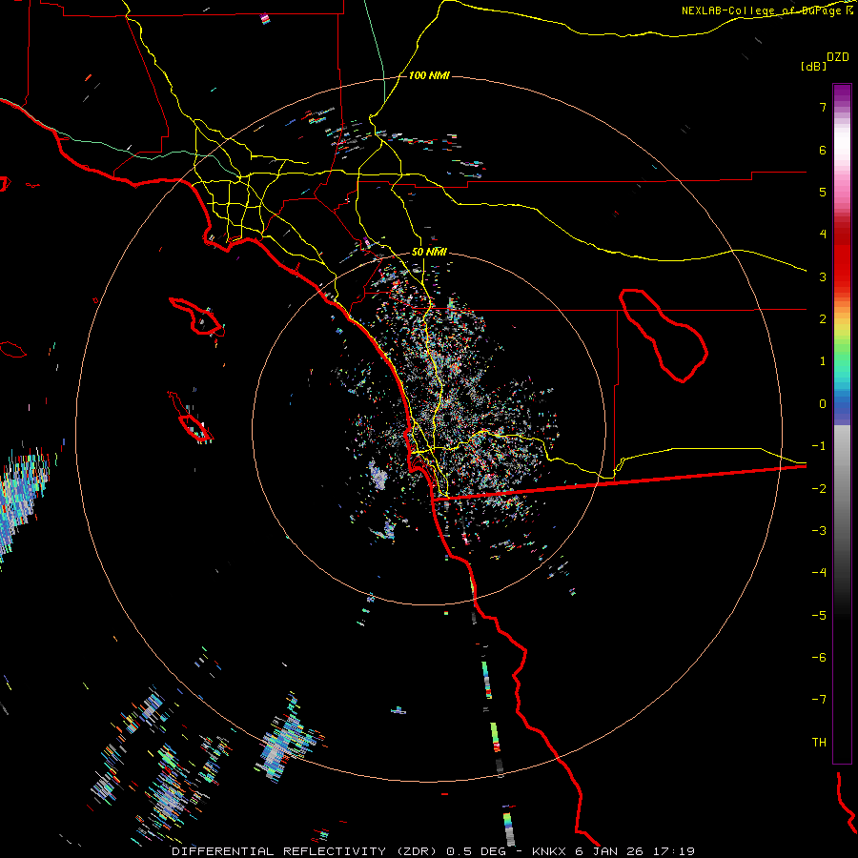Select the 6 value on the dB scale
858x858 pixels.
point(823,150)
